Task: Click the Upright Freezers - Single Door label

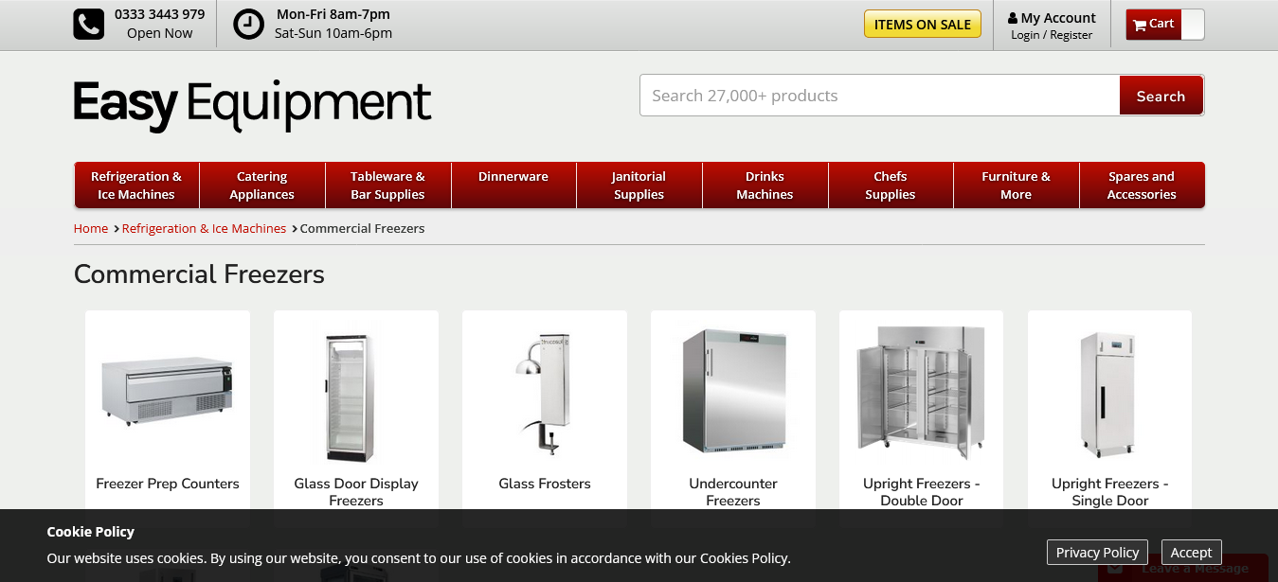Action: 1110,492
